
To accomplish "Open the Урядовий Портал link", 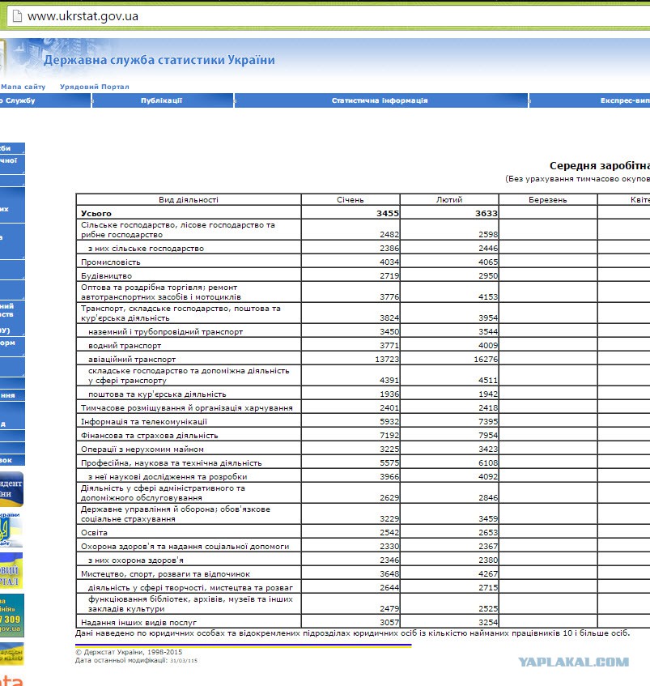I will point(95,87).
